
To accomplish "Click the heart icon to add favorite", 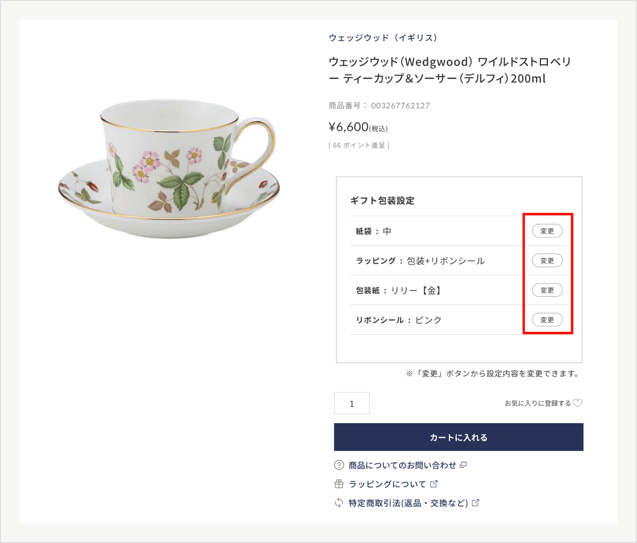I will (x=578, y=403).
